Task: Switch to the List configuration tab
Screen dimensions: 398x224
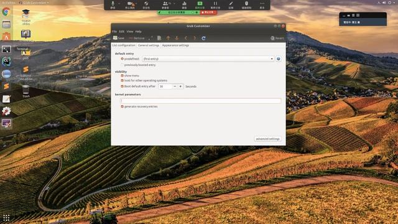Action: 124,45
